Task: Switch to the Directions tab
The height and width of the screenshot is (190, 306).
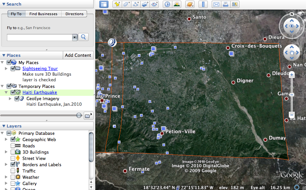Action: tap(74, 14)
